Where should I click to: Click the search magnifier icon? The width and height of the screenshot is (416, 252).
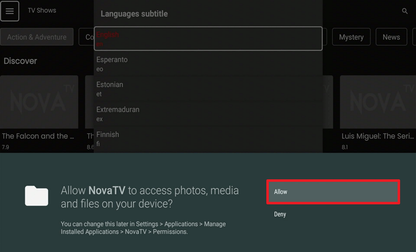405,11
